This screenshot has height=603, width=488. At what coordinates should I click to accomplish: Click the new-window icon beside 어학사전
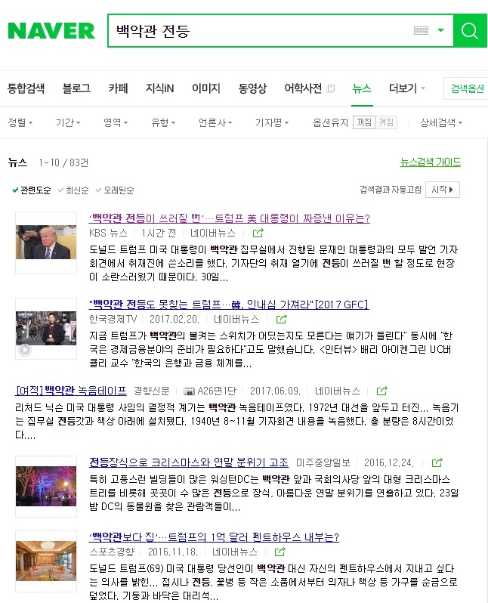coord(331,89)
